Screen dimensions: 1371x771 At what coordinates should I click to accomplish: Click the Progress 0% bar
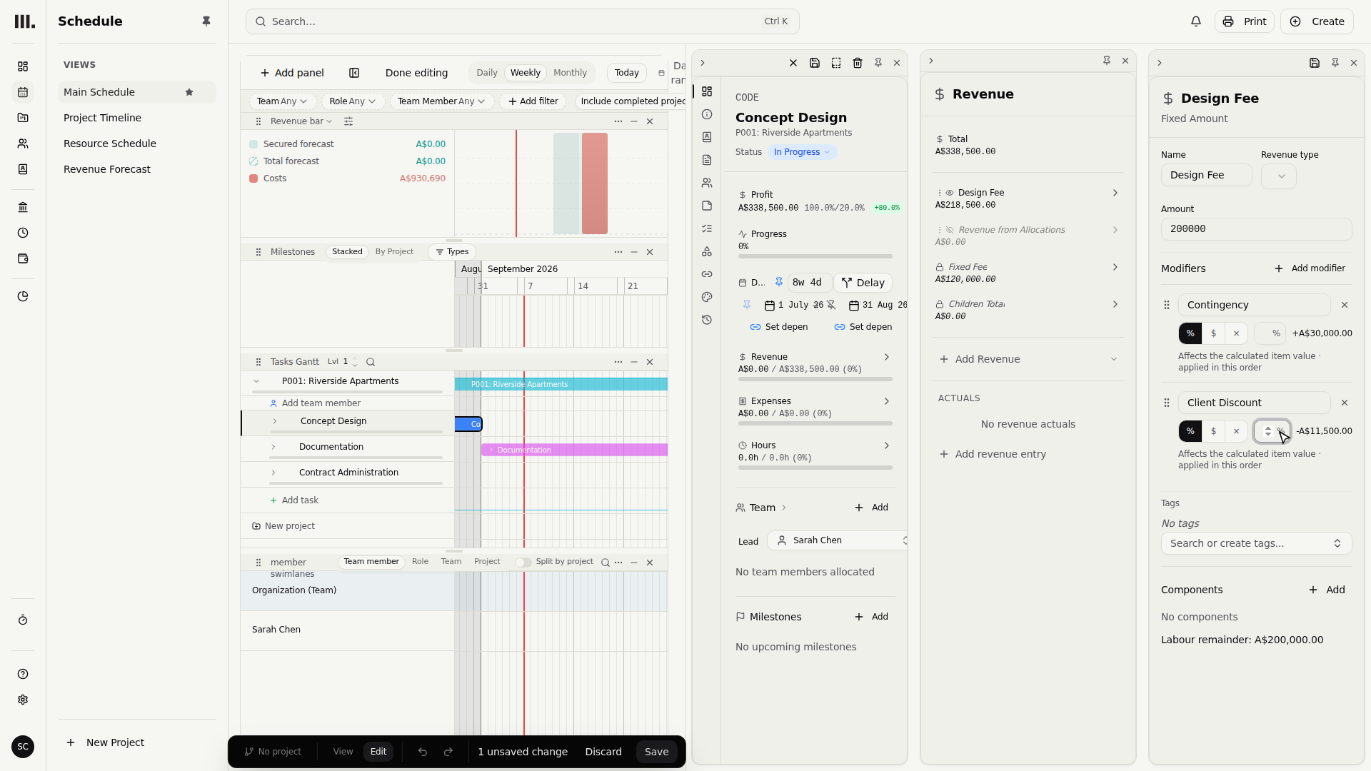pyautogui.click(x=815, y=256)
